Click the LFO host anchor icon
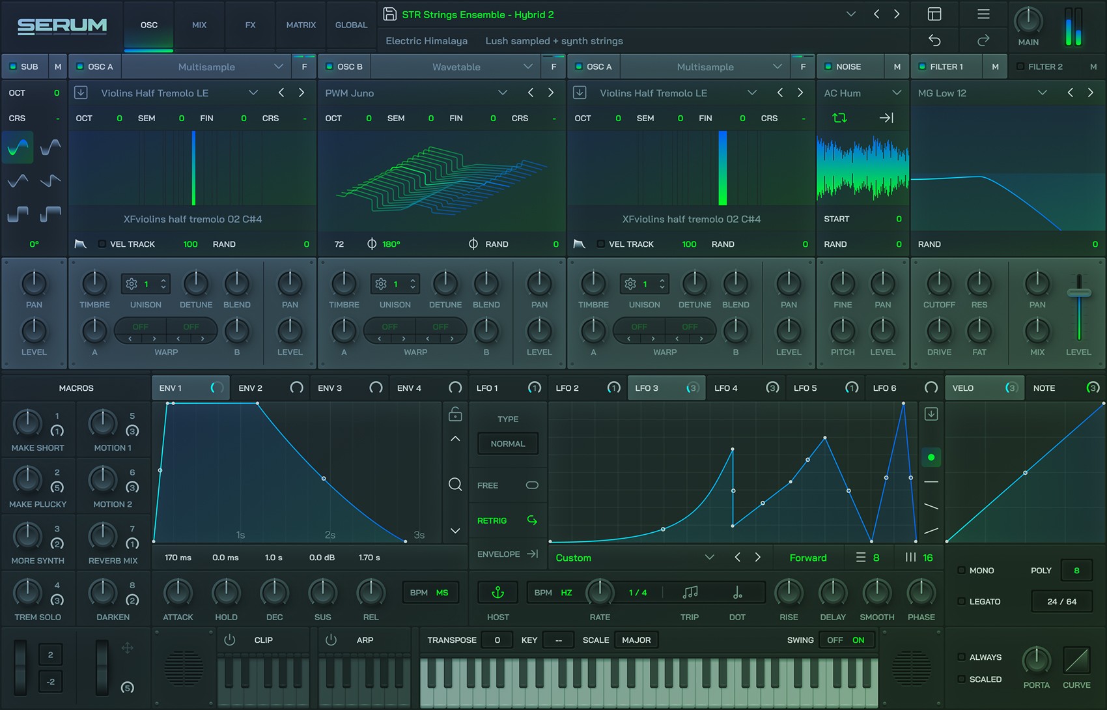1107x710 pixels. [497, 593]
